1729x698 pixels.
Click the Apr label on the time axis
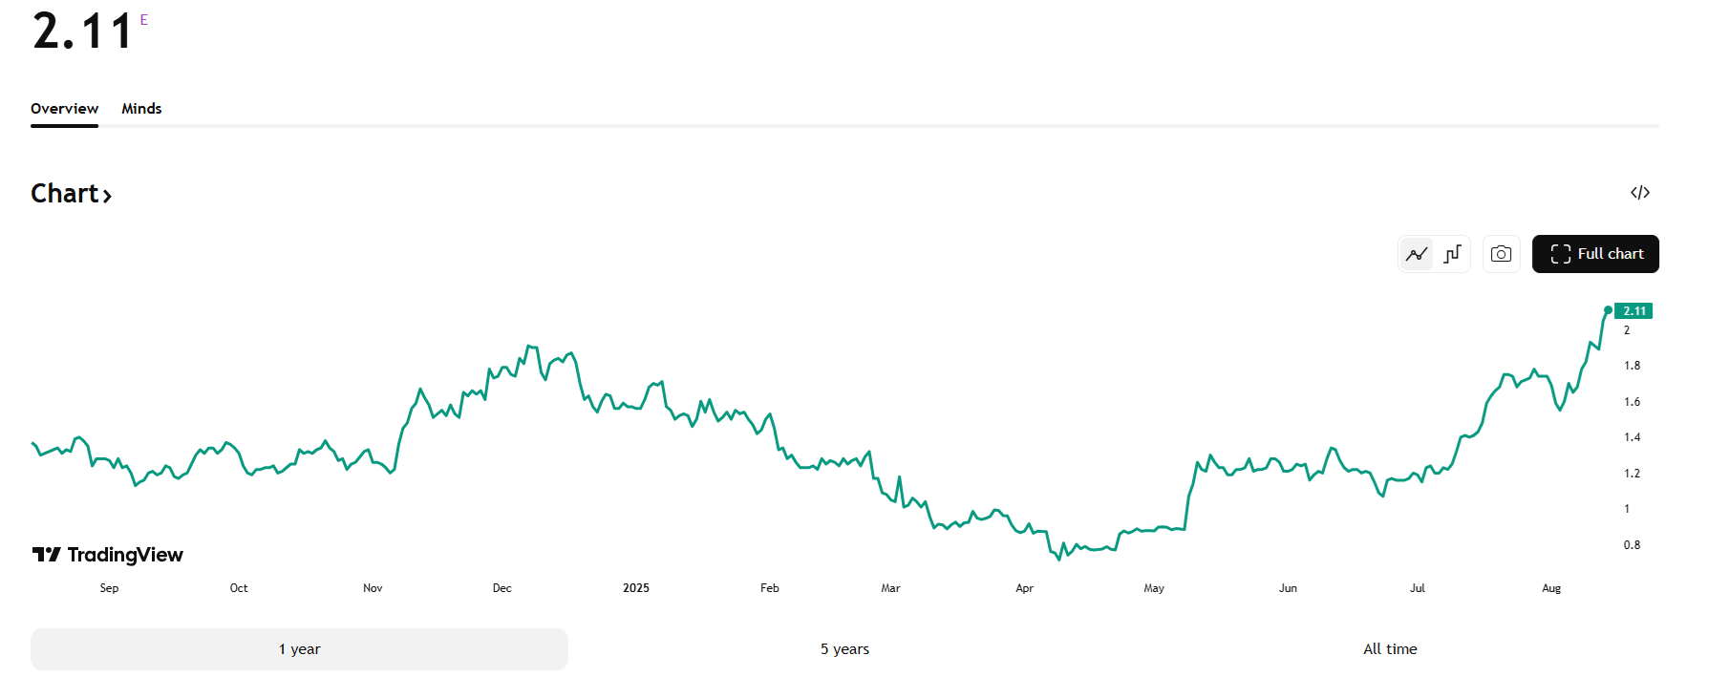(1024, 588)
